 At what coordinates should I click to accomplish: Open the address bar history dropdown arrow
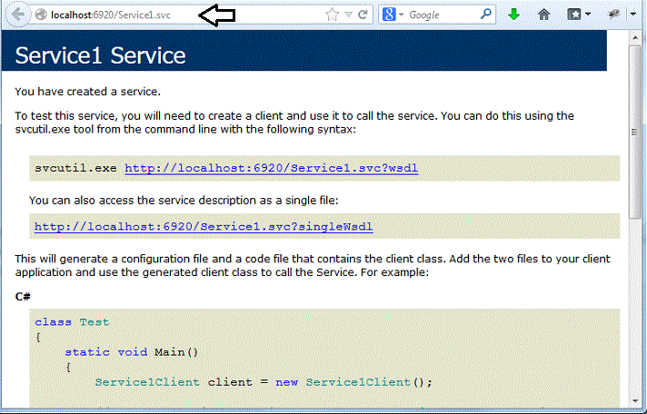point(348,15)
